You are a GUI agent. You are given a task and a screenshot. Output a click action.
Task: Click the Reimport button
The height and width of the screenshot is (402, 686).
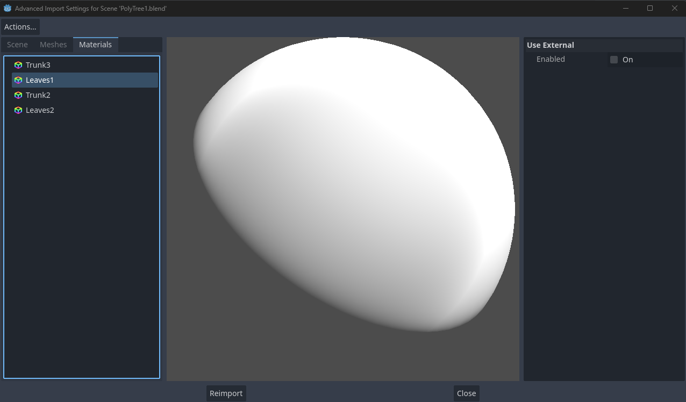[226, 393]
